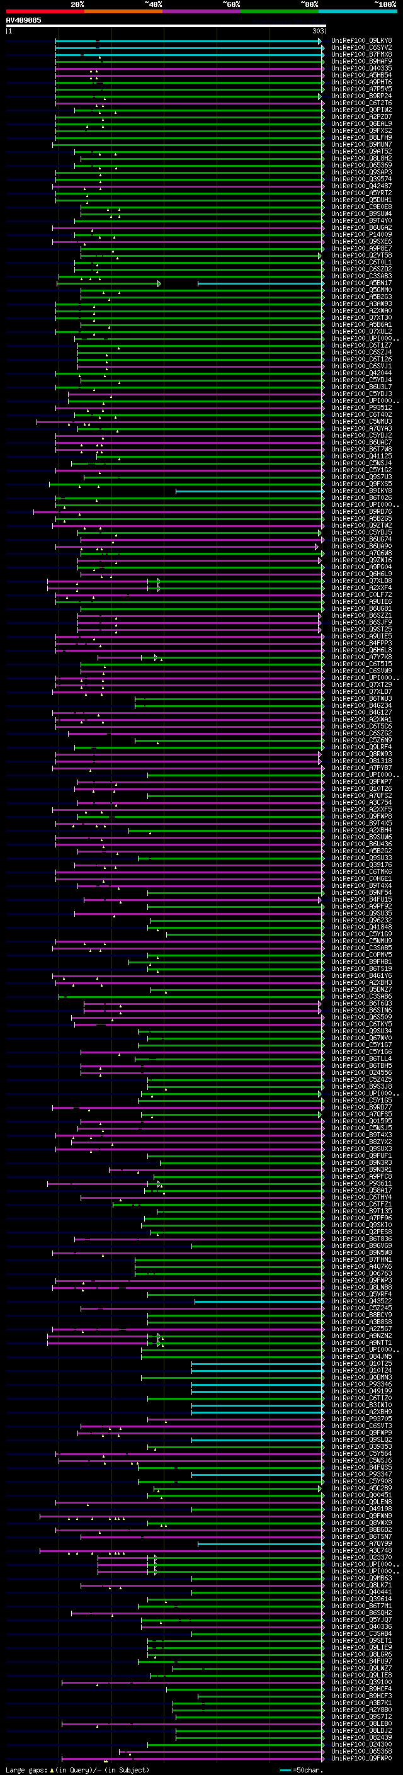Select UniRef100_O82439 label

(x=361, y=1737)
